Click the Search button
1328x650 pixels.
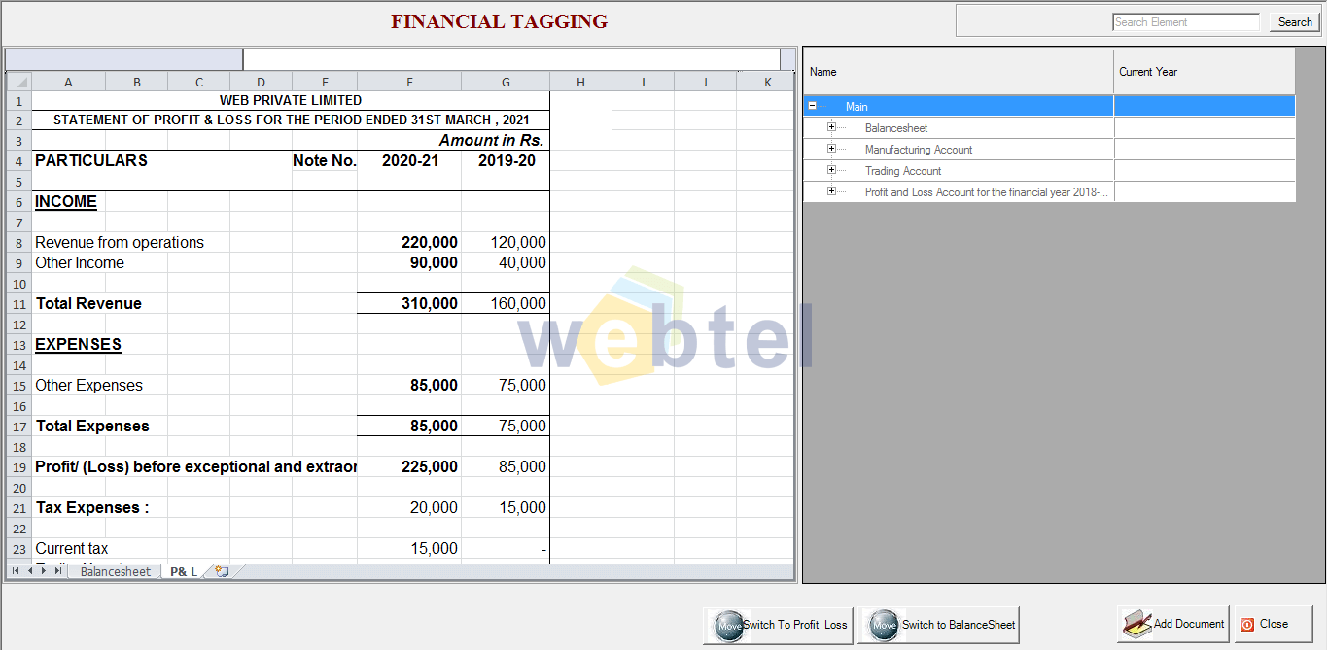(1295, 22)
